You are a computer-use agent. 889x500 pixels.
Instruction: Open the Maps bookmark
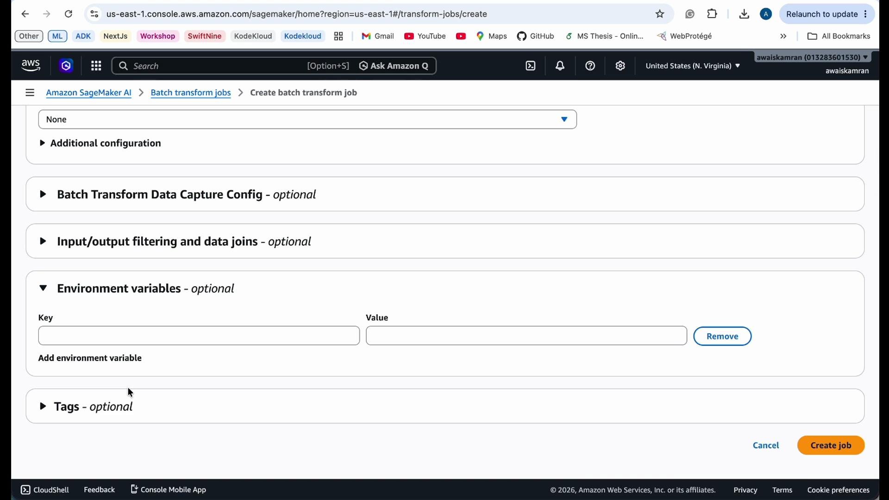(492, 37)
